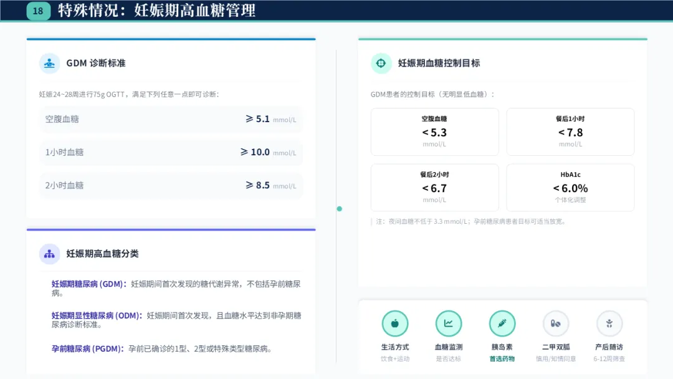
Task: Click the 胰岛素 label
Action: pyautogui.click(x=502, y=347)
